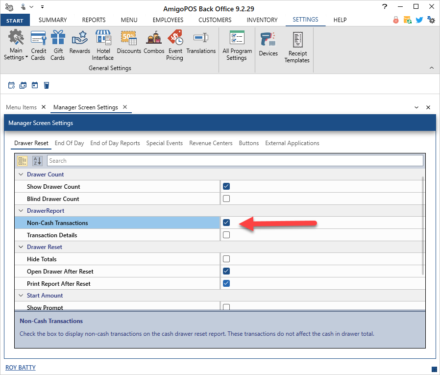Switch to the INVENTORY ribbon tab

[x=262, y=20]
